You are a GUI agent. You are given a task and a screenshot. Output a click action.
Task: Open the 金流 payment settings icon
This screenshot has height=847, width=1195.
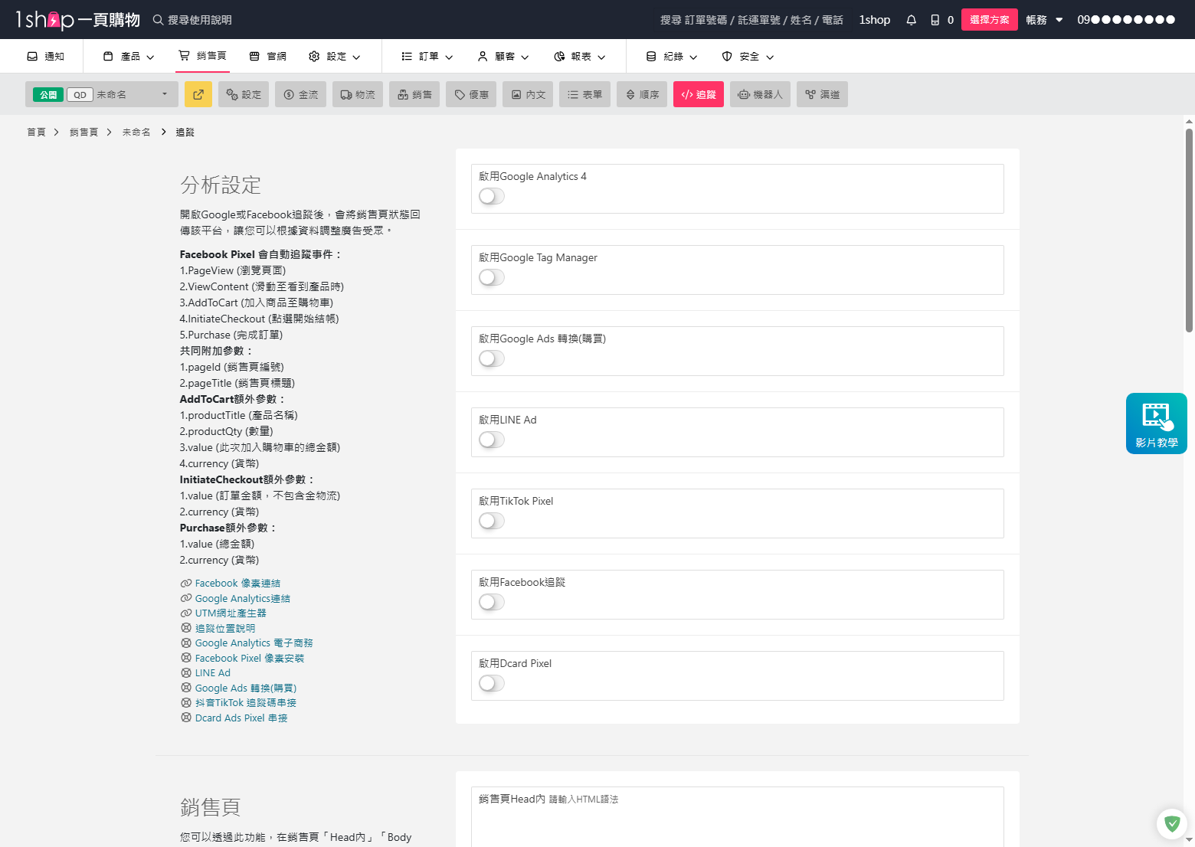(300, 94)
